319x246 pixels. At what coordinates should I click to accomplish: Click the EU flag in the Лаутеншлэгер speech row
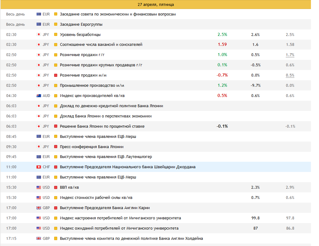39,156
